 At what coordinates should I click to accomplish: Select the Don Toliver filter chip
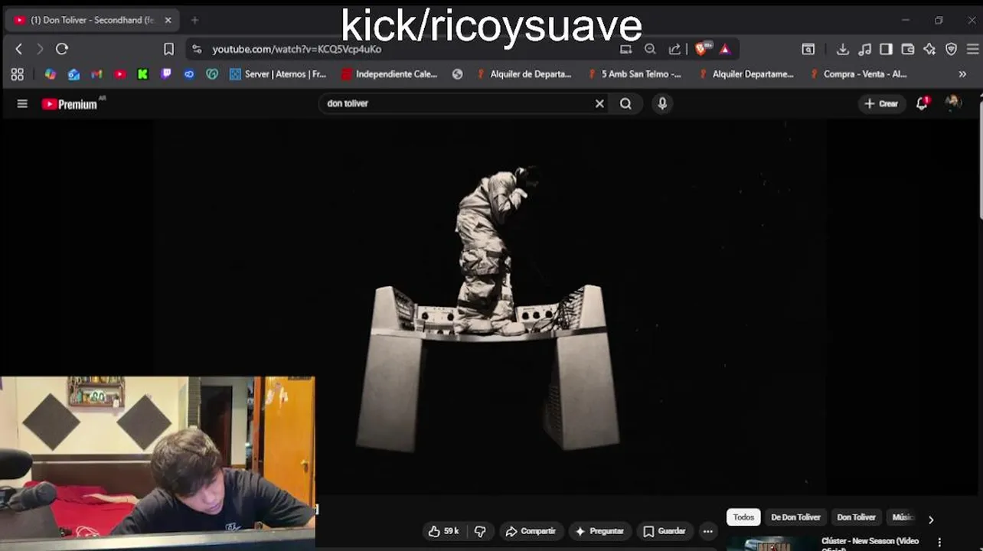(856, 517)
